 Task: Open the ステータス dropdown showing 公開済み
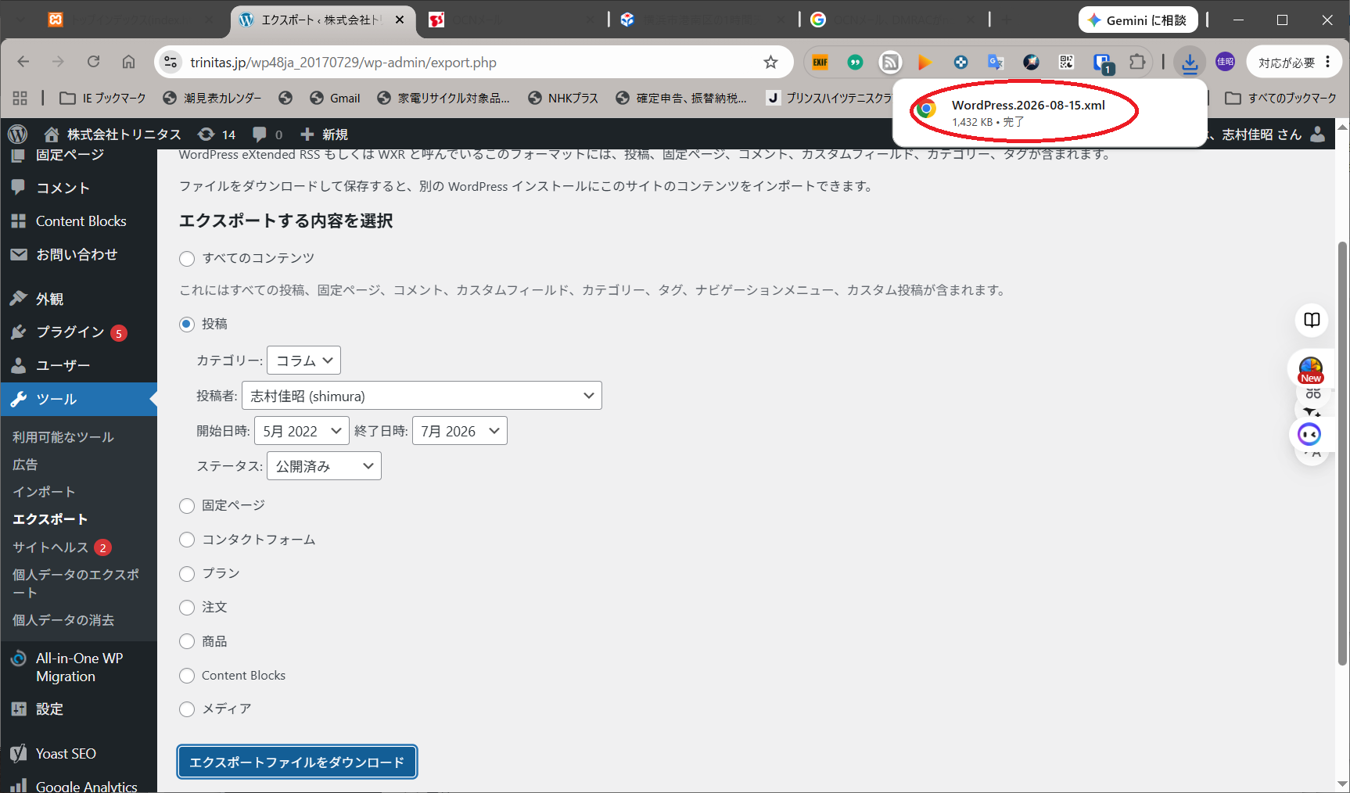pos(324,466)
